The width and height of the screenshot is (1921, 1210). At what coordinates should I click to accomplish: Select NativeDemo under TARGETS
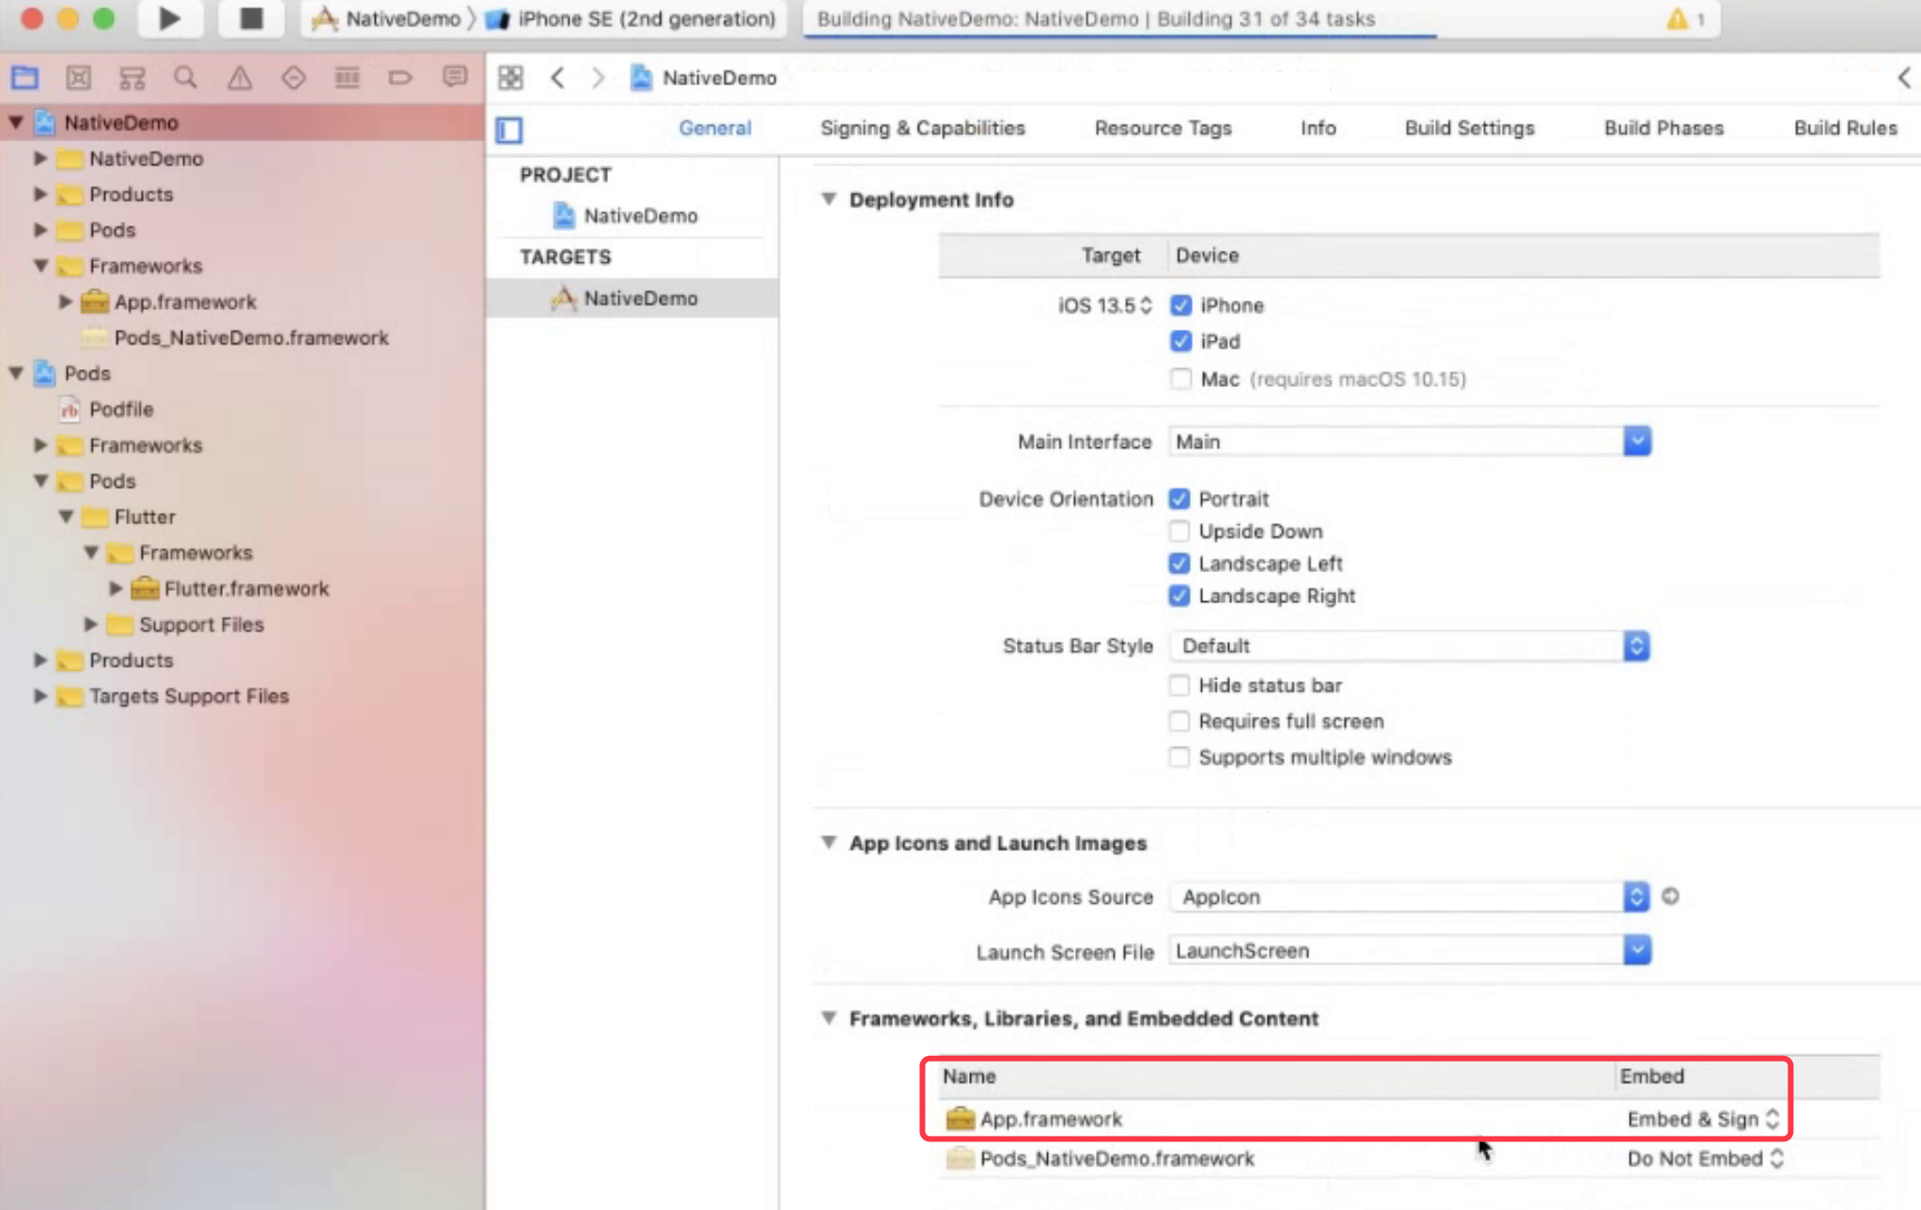[633, 298]
